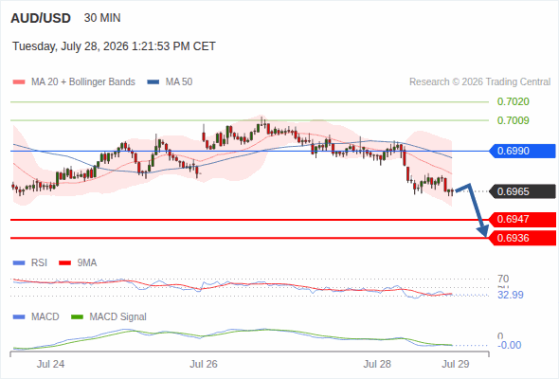Click the blue downward forecast arrow
Screen dimensions: 559x379
(472, 209)
